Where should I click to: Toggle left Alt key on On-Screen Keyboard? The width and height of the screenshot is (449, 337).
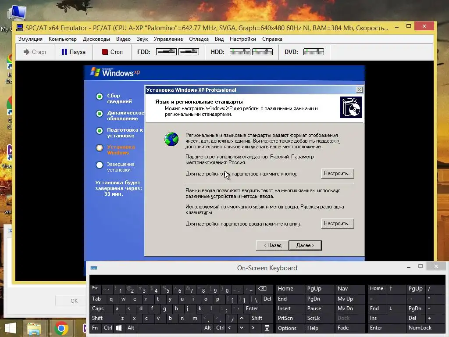(131, 328)
